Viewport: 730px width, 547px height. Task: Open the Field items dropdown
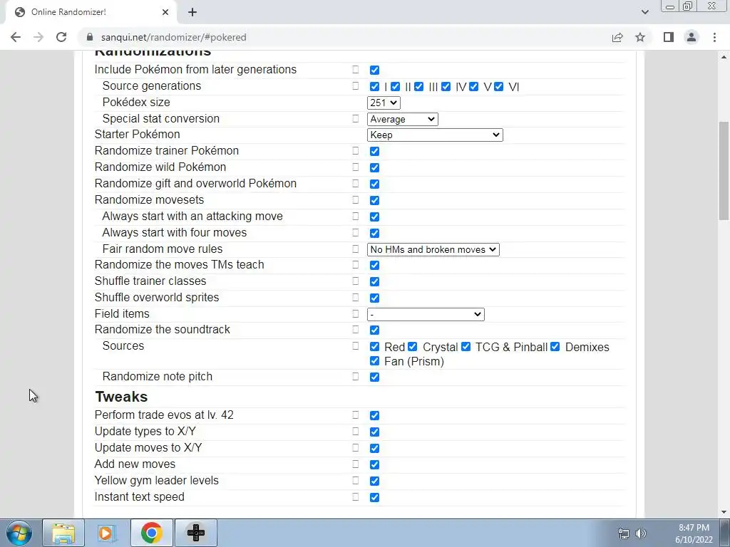426,314
